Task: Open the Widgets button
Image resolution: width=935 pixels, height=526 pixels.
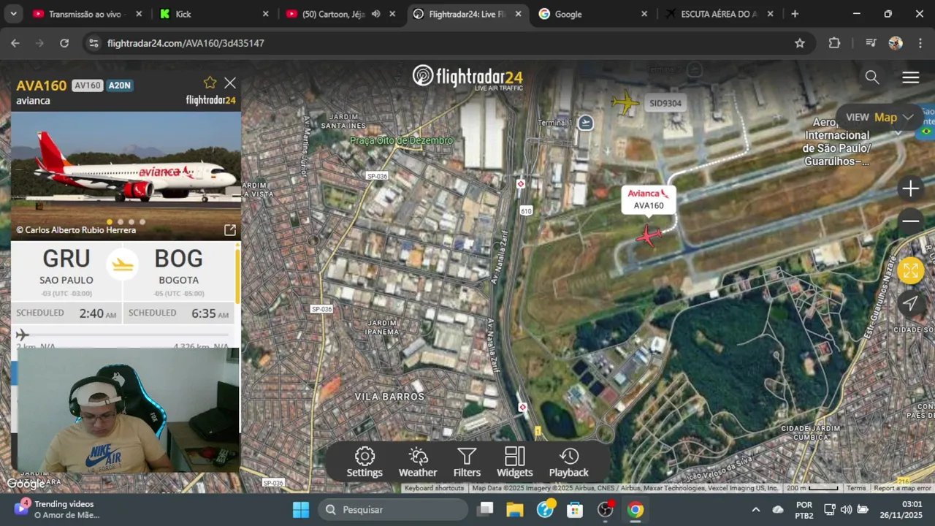Action: [515, 462]
